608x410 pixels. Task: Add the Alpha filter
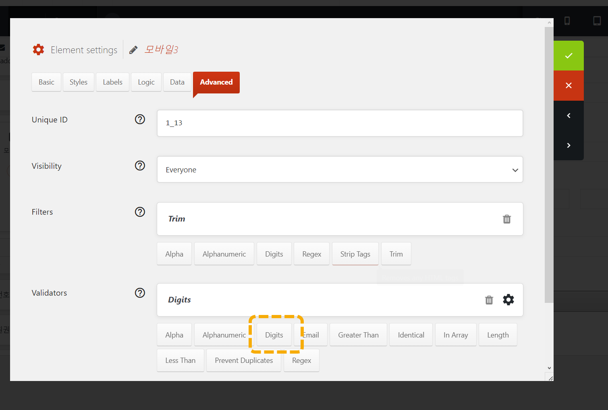(174, 254)
